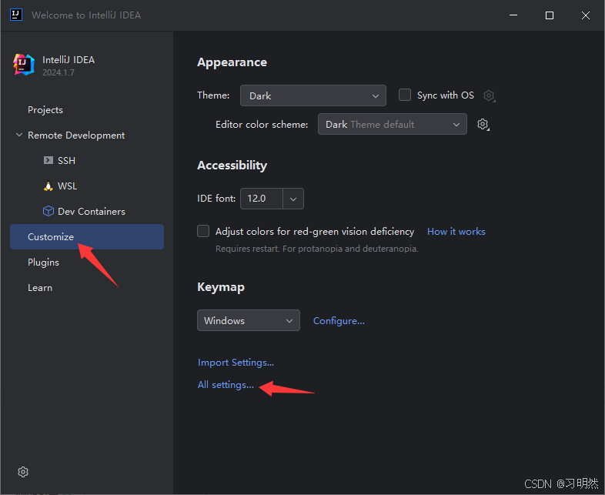
Task: Maximize the Welcome to IntelliJ IDEA window
Action: [550, 15]
